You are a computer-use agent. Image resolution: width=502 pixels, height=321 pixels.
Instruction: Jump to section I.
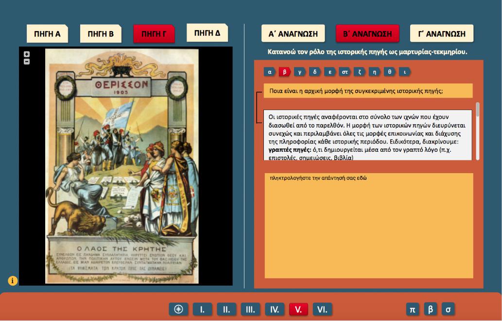[202, 309]
